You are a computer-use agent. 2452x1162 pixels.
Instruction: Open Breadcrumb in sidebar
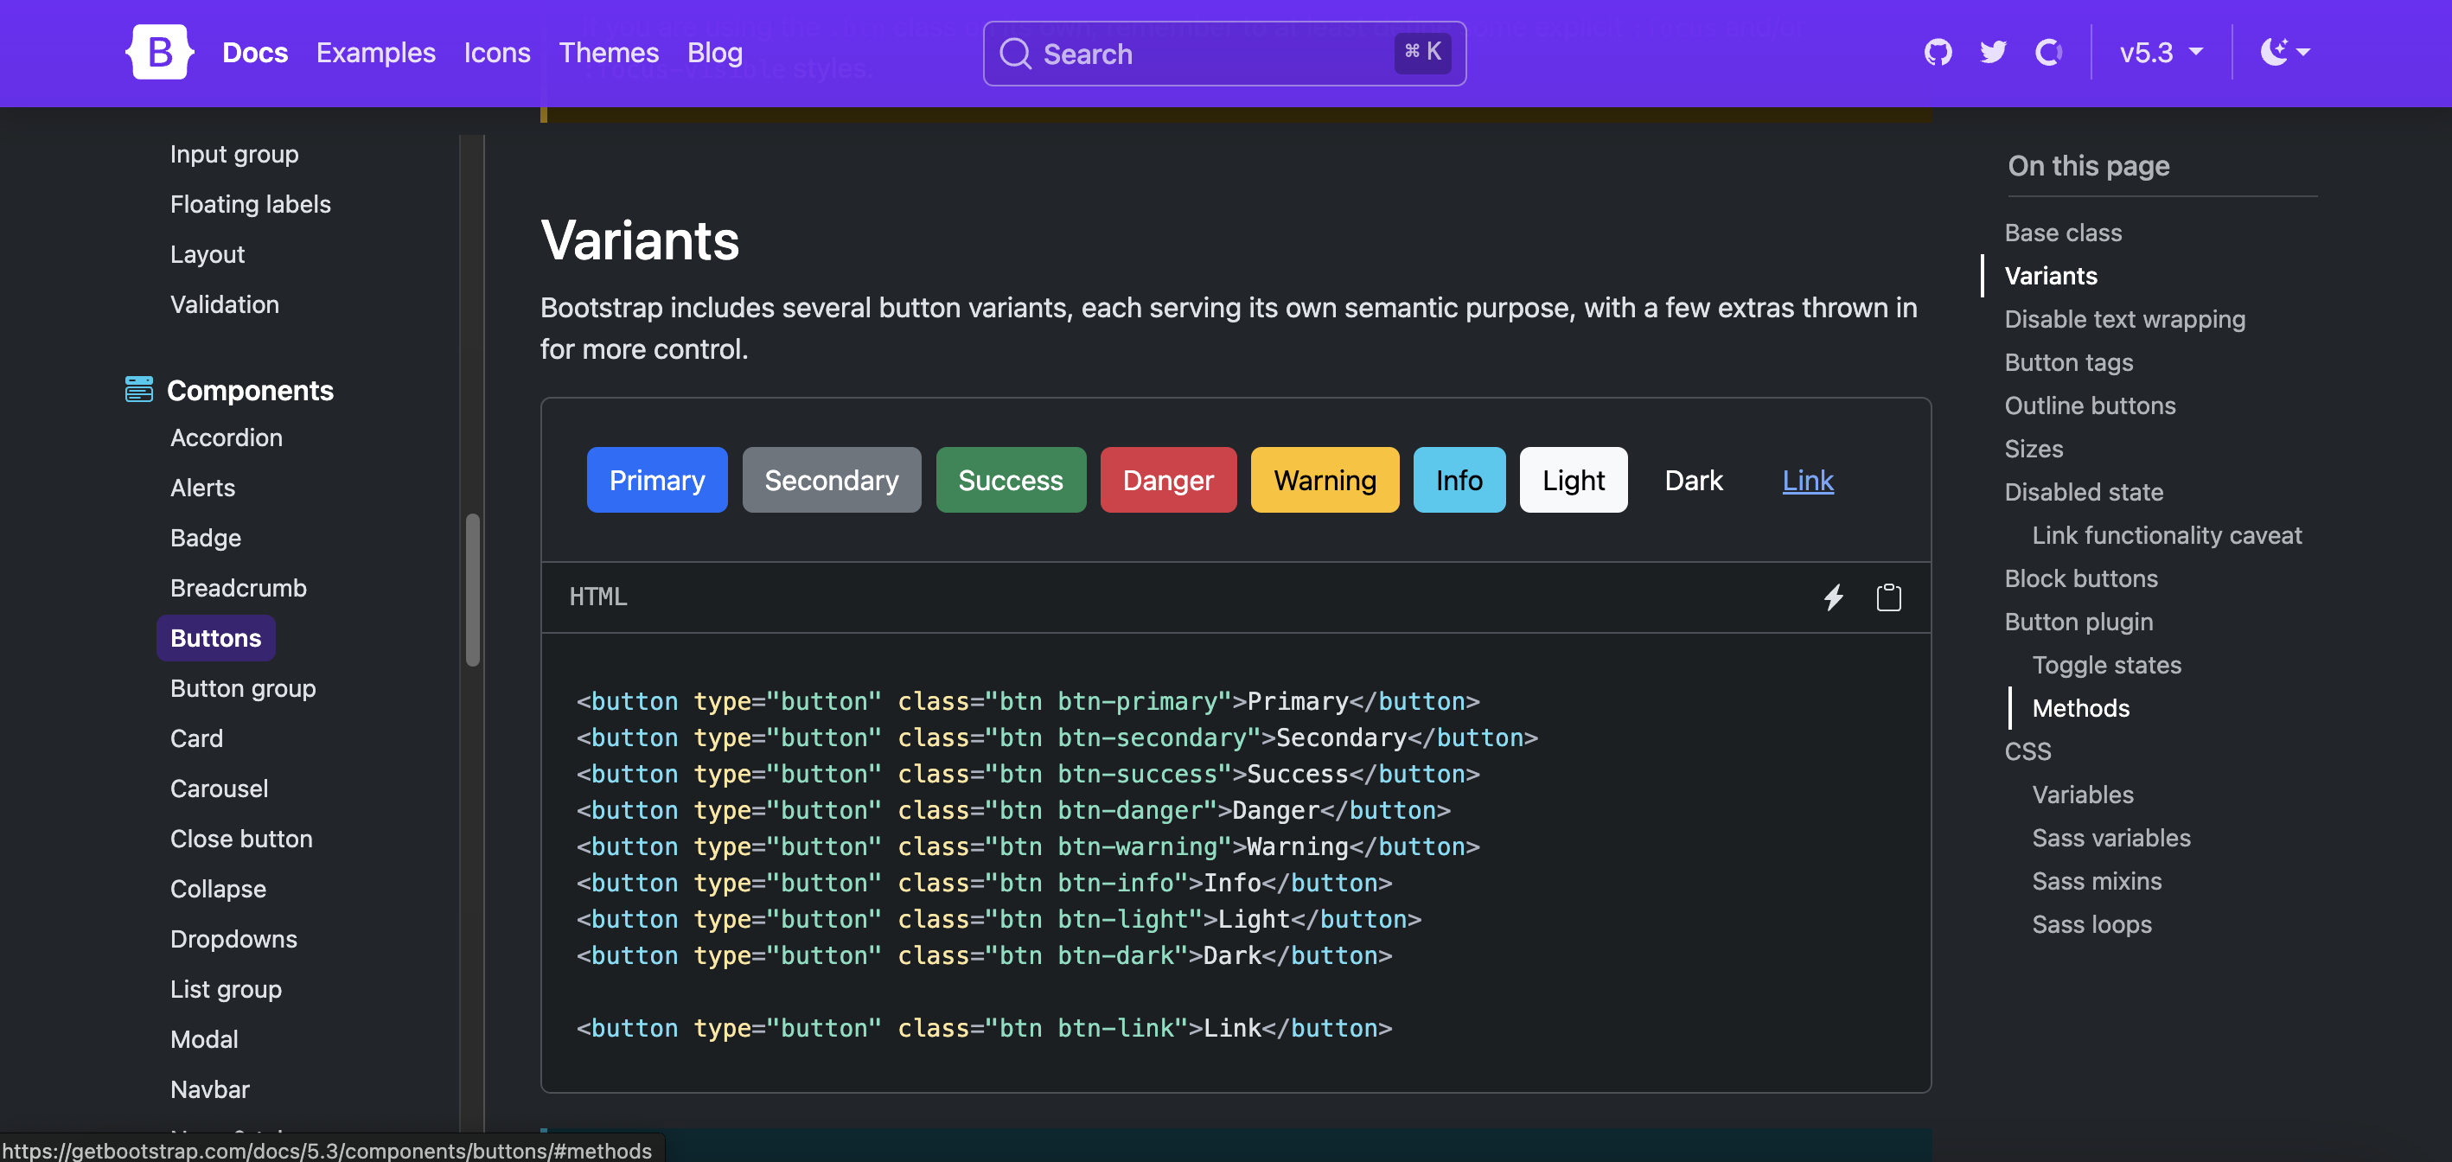tap(238, 587)
